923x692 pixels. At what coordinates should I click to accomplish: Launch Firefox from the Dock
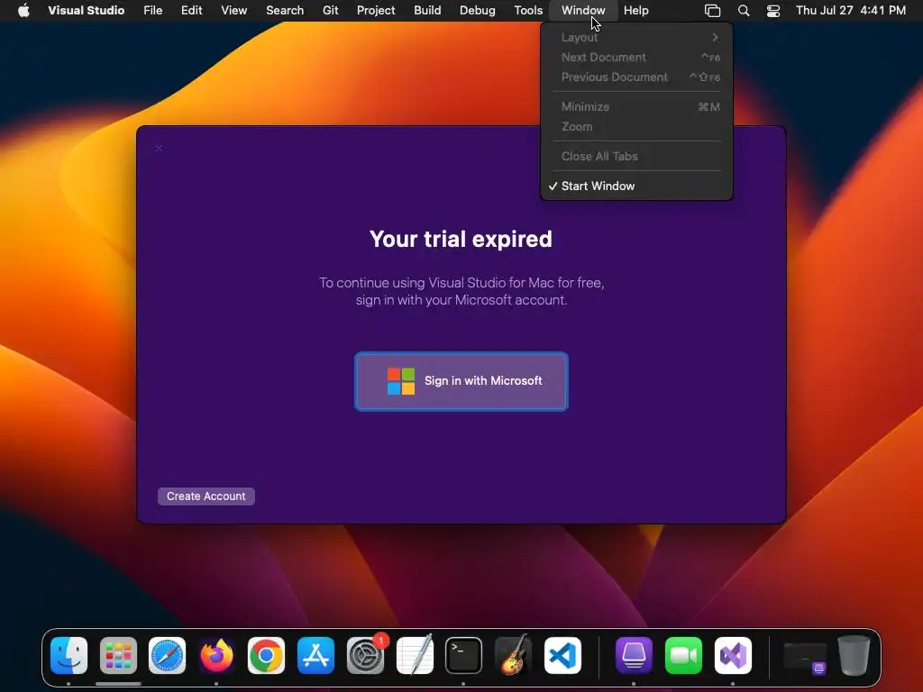pos(216,655)
